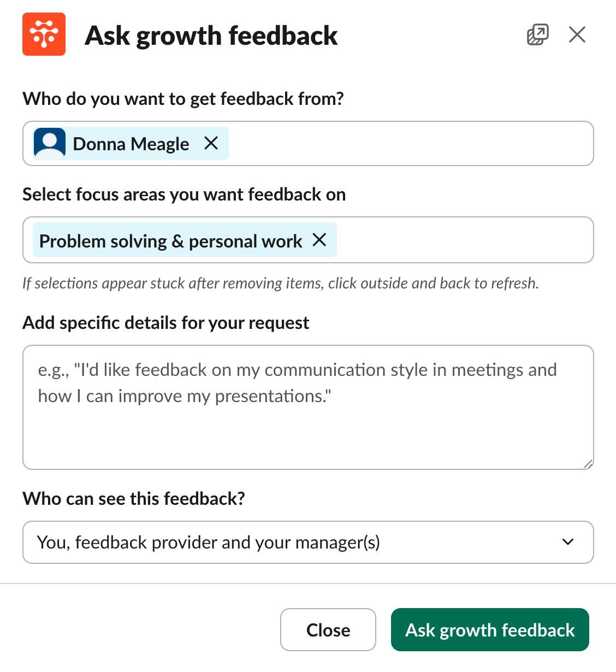Dismiss the dialog with the top X icon
This screenshot has height=672, width=616.
[x=577, y=34]
